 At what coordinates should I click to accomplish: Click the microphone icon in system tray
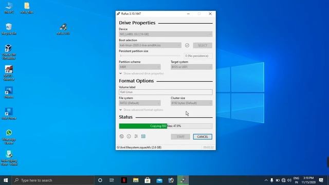272,180
